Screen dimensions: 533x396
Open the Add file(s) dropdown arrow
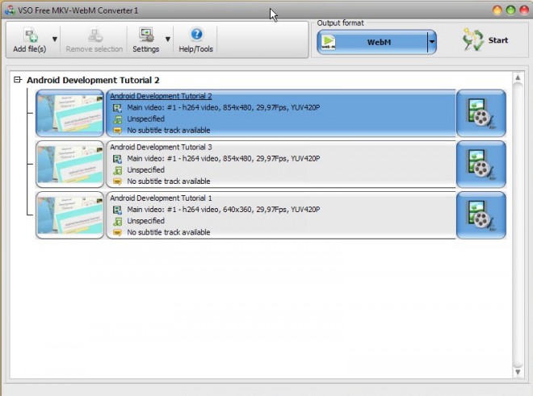[x=55, y=40]
